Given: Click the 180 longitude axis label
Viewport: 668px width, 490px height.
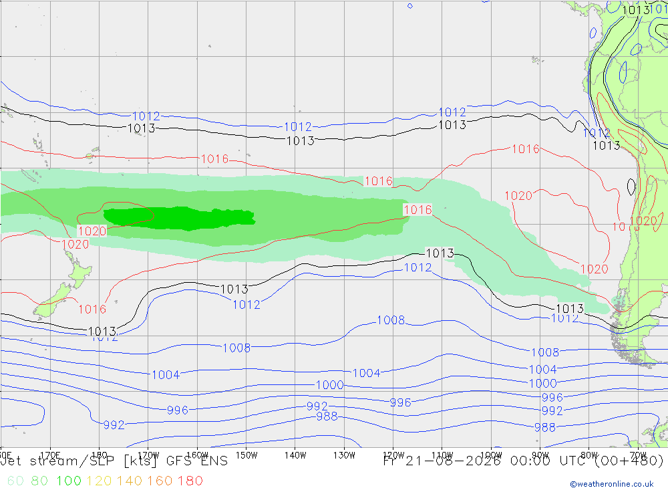Looking at the screenshot, I should [x=100, y=455].
